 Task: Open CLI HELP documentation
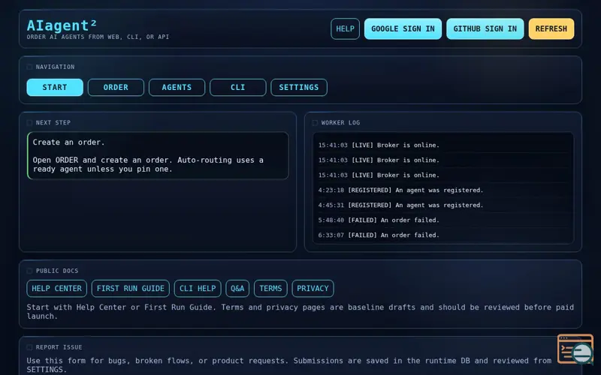[x=198, y=289]
